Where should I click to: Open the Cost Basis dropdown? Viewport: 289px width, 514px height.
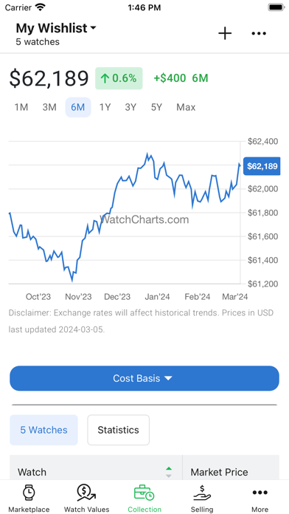tap(144, 378)
